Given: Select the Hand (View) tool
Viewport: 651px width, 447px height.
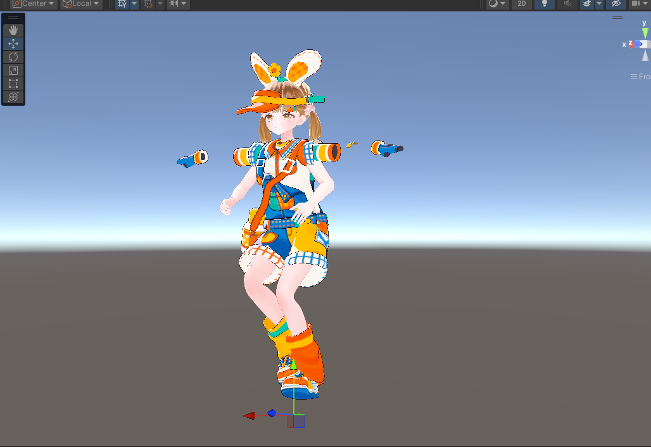Looking at the screenshot, I should 13,30.
